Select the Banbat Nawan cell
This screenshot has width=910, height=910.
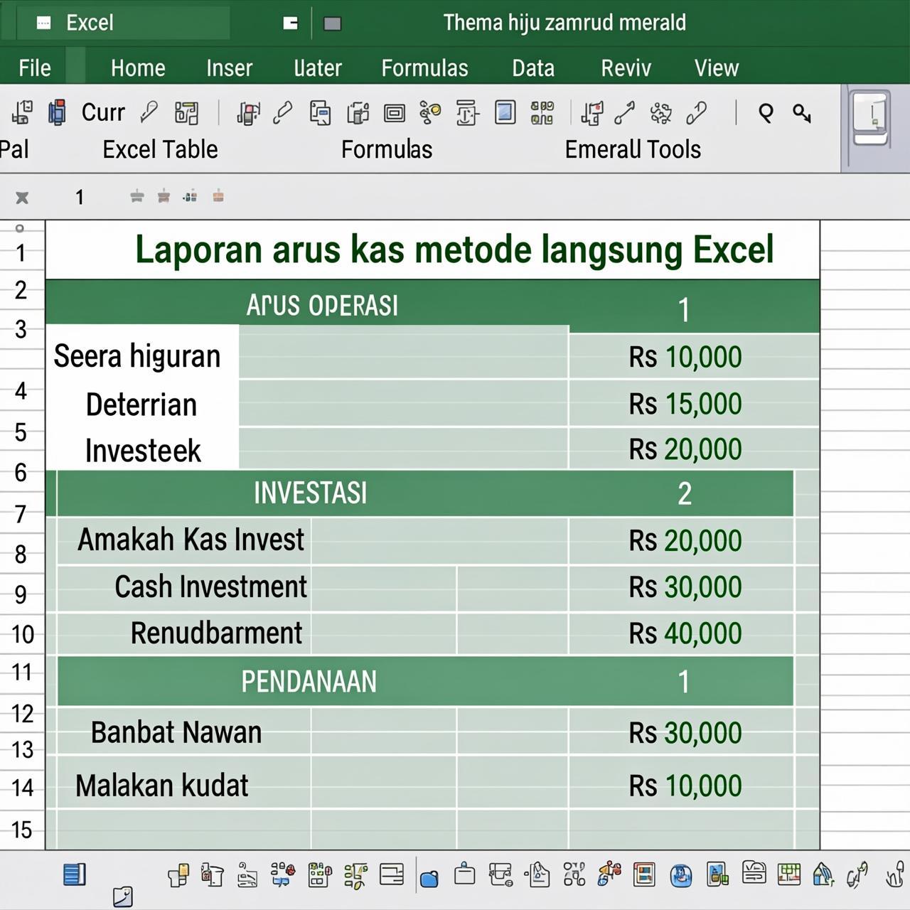click(184, 732)
